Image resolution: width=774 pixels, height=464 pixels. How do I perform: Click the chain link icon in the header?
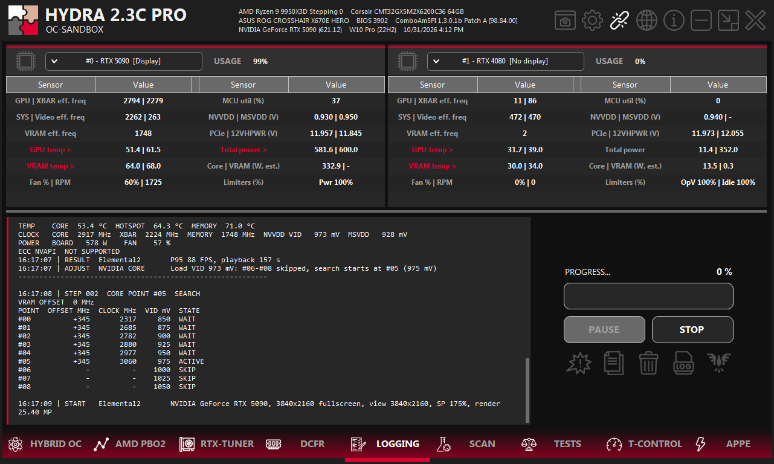(x=619, y=21)
